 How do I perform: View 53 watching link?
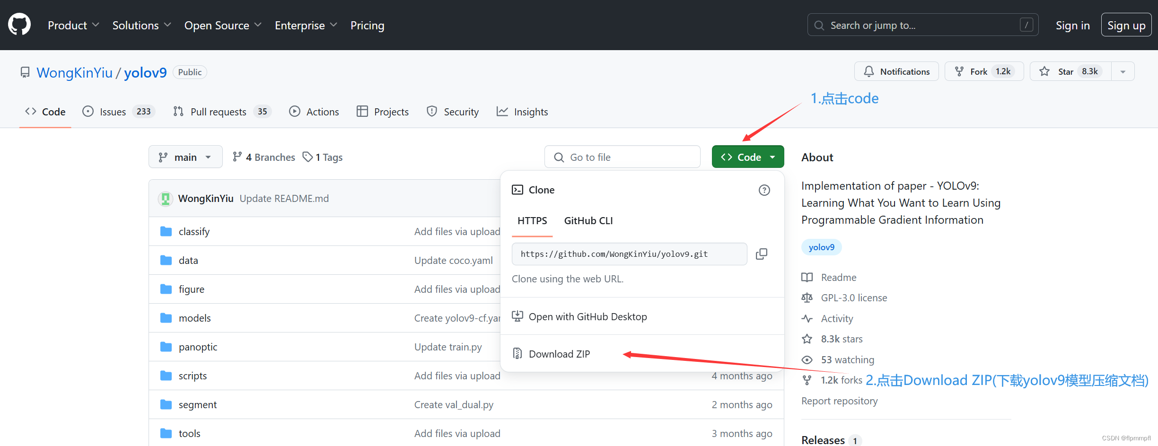[838, 359]
